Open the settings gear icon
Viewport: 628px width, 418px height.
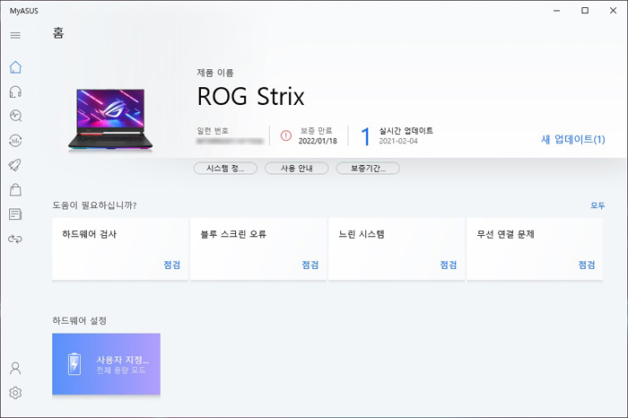(15, 393)
